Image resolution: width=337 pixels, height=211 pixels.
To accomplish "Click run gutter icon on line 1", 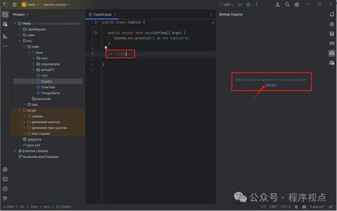I will click(96, 22).
